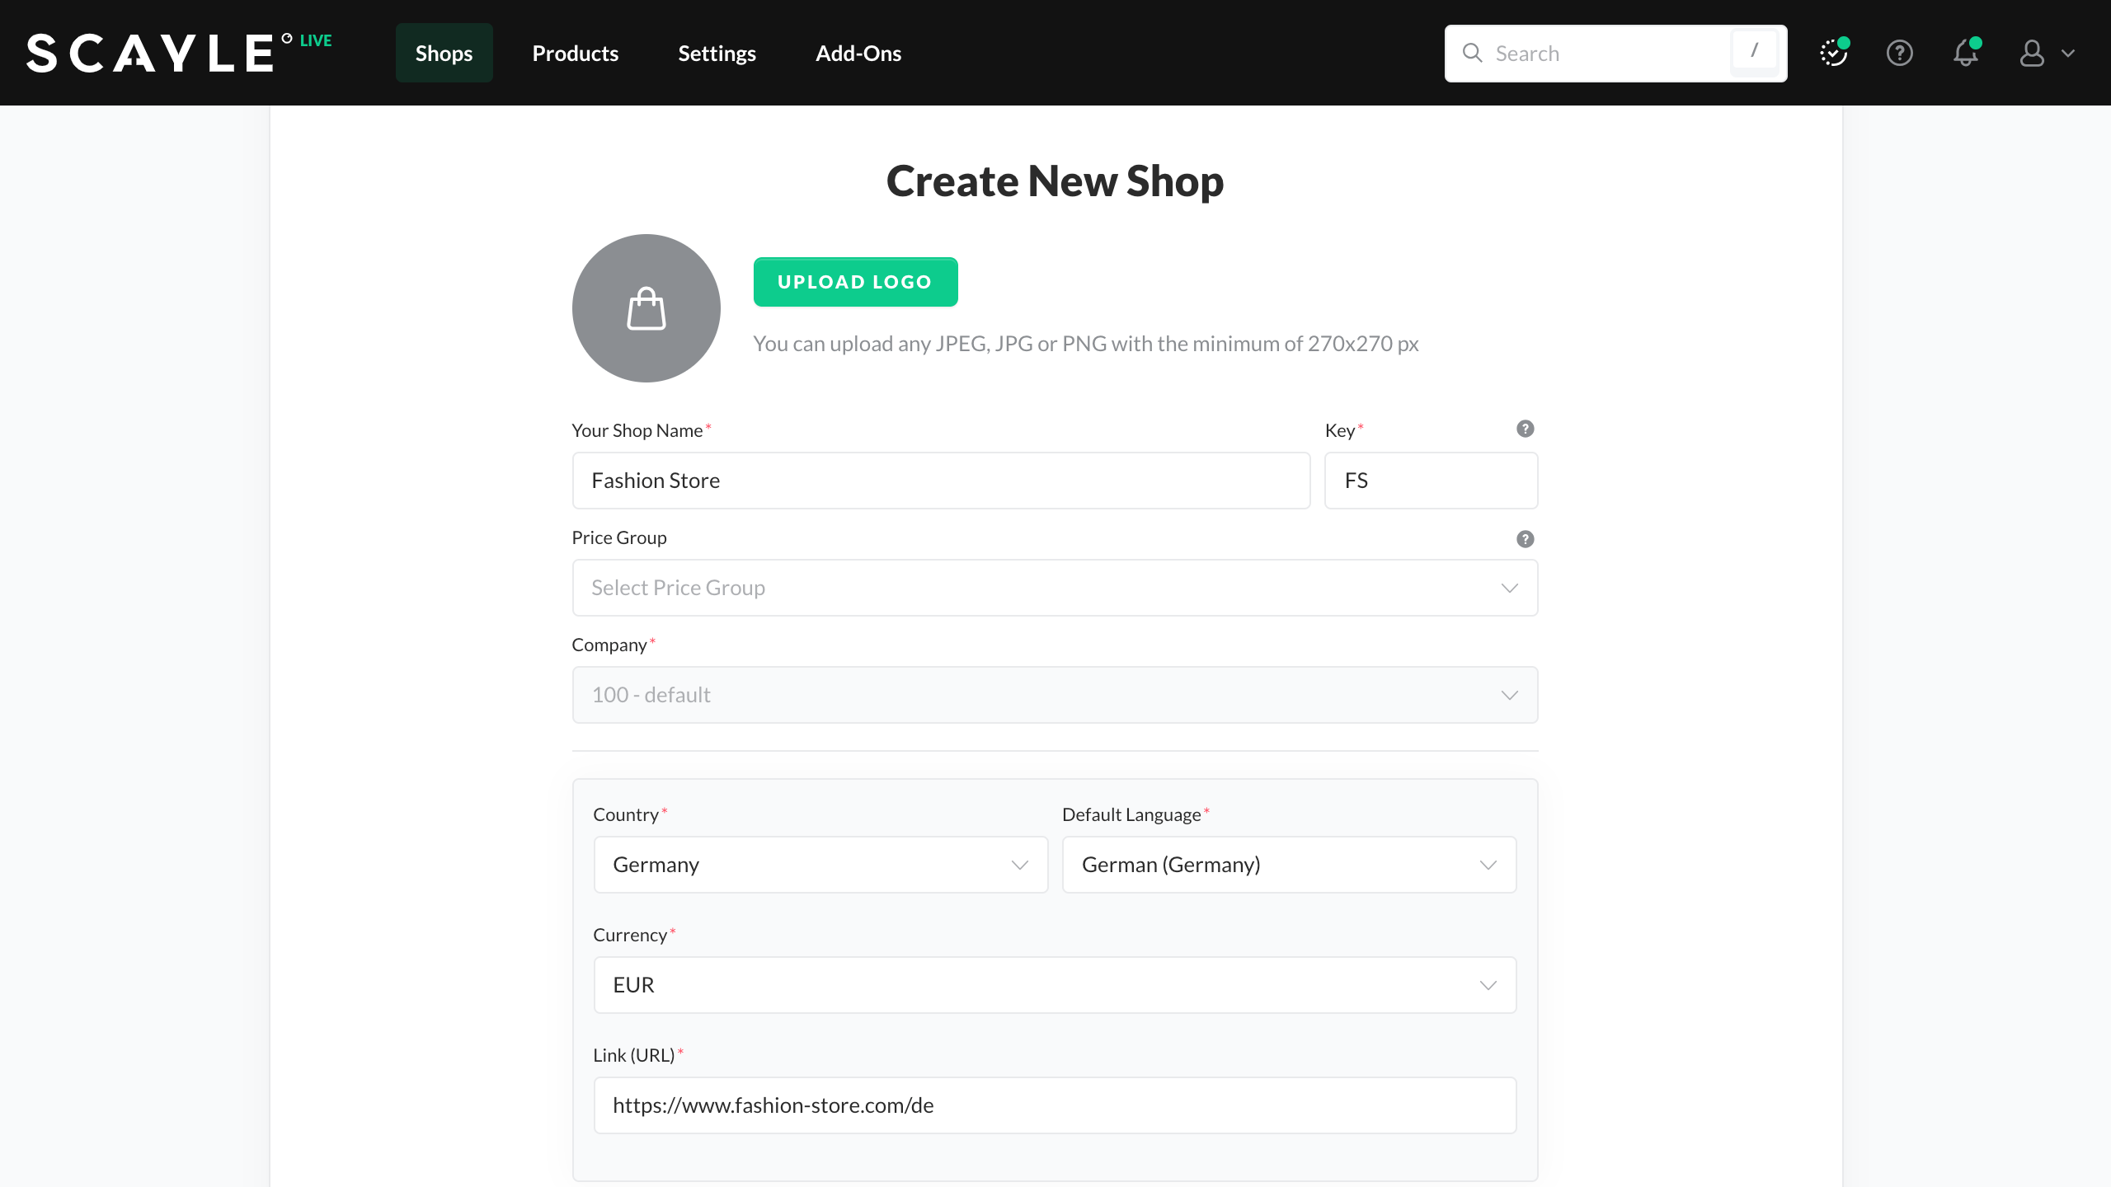This screenshot has width=2111, height=1187.
Task: Open the Settings menu
Action: click(x=717, y=53)
